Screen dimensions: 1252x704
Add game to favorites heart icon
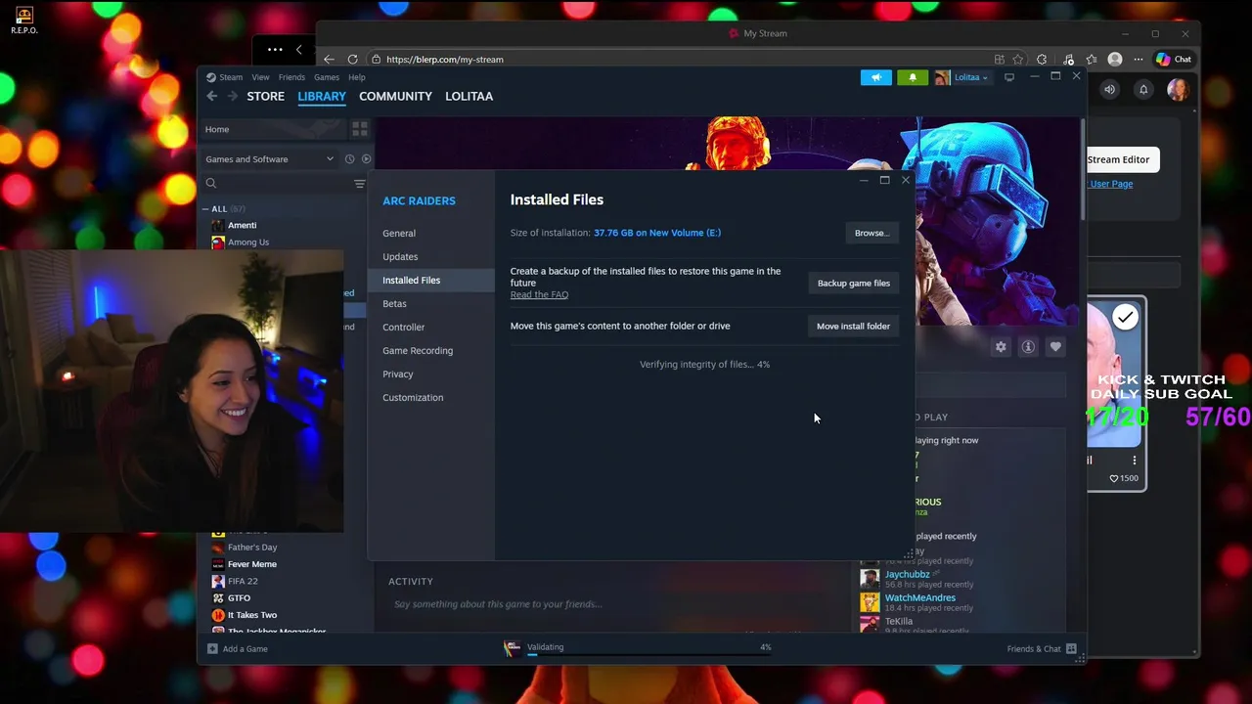click(x=1055, y=347)
